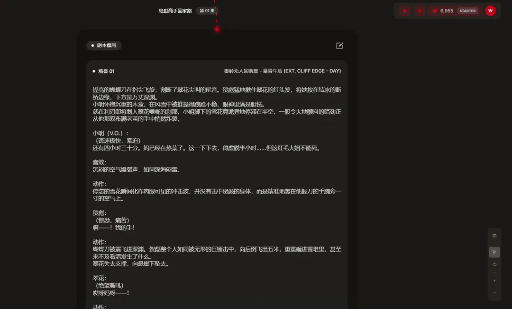This screenshot has height=309, width=512.
Task: Select the line starting 小明怀抱沉重的木盒
Action: click(x=180, y=104)
